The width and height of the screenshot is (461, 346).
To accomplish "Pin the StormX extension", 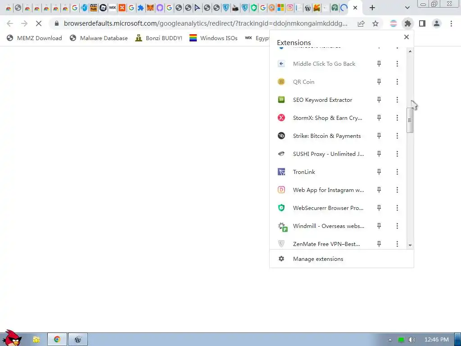I will click(x=379, y=118).
